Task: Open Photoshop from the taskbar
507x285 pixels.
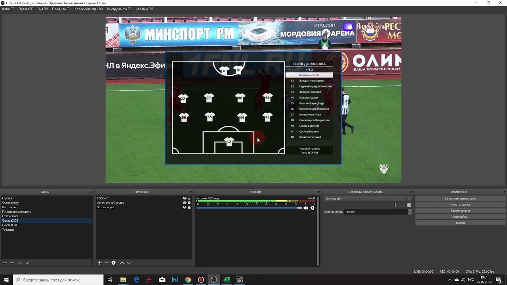Action: coord(175,279)
